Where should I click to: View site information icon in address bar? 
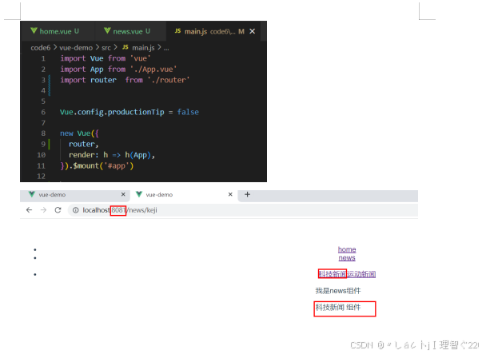(76, 210)
